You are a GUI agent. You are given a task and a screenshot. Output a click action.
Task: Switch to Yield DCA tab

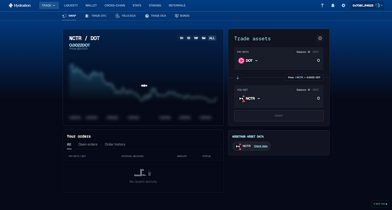coord(125,16)
